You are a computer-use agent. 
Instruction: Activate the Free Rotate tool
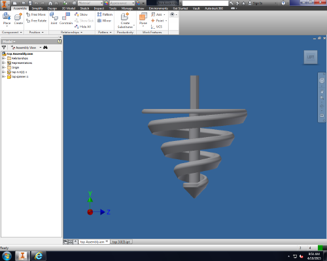tap(37, 21)
